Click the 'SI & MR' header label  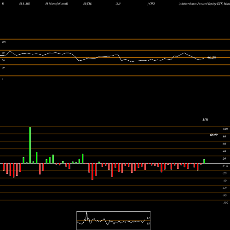click(24, 4)
